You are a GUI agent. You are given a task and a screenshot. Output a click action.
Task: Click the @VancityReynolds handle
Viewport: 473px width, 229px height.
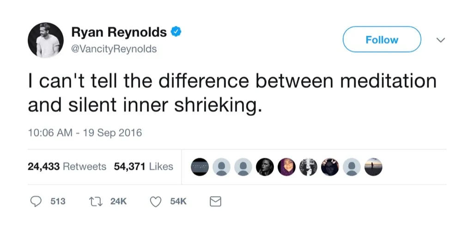coord(114,49)
